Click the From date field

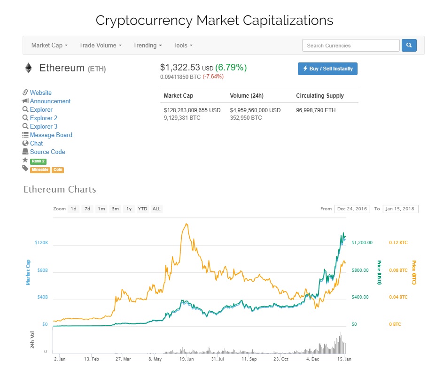coord(352,209)
